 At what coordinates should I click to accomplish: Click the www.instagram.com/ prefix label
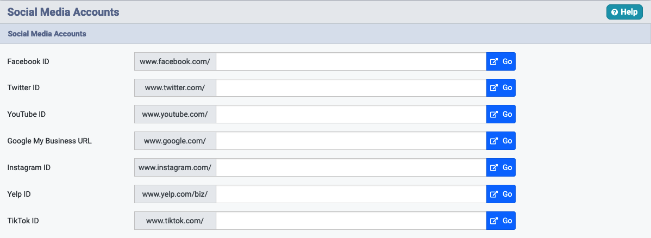(x=175, y=167)
